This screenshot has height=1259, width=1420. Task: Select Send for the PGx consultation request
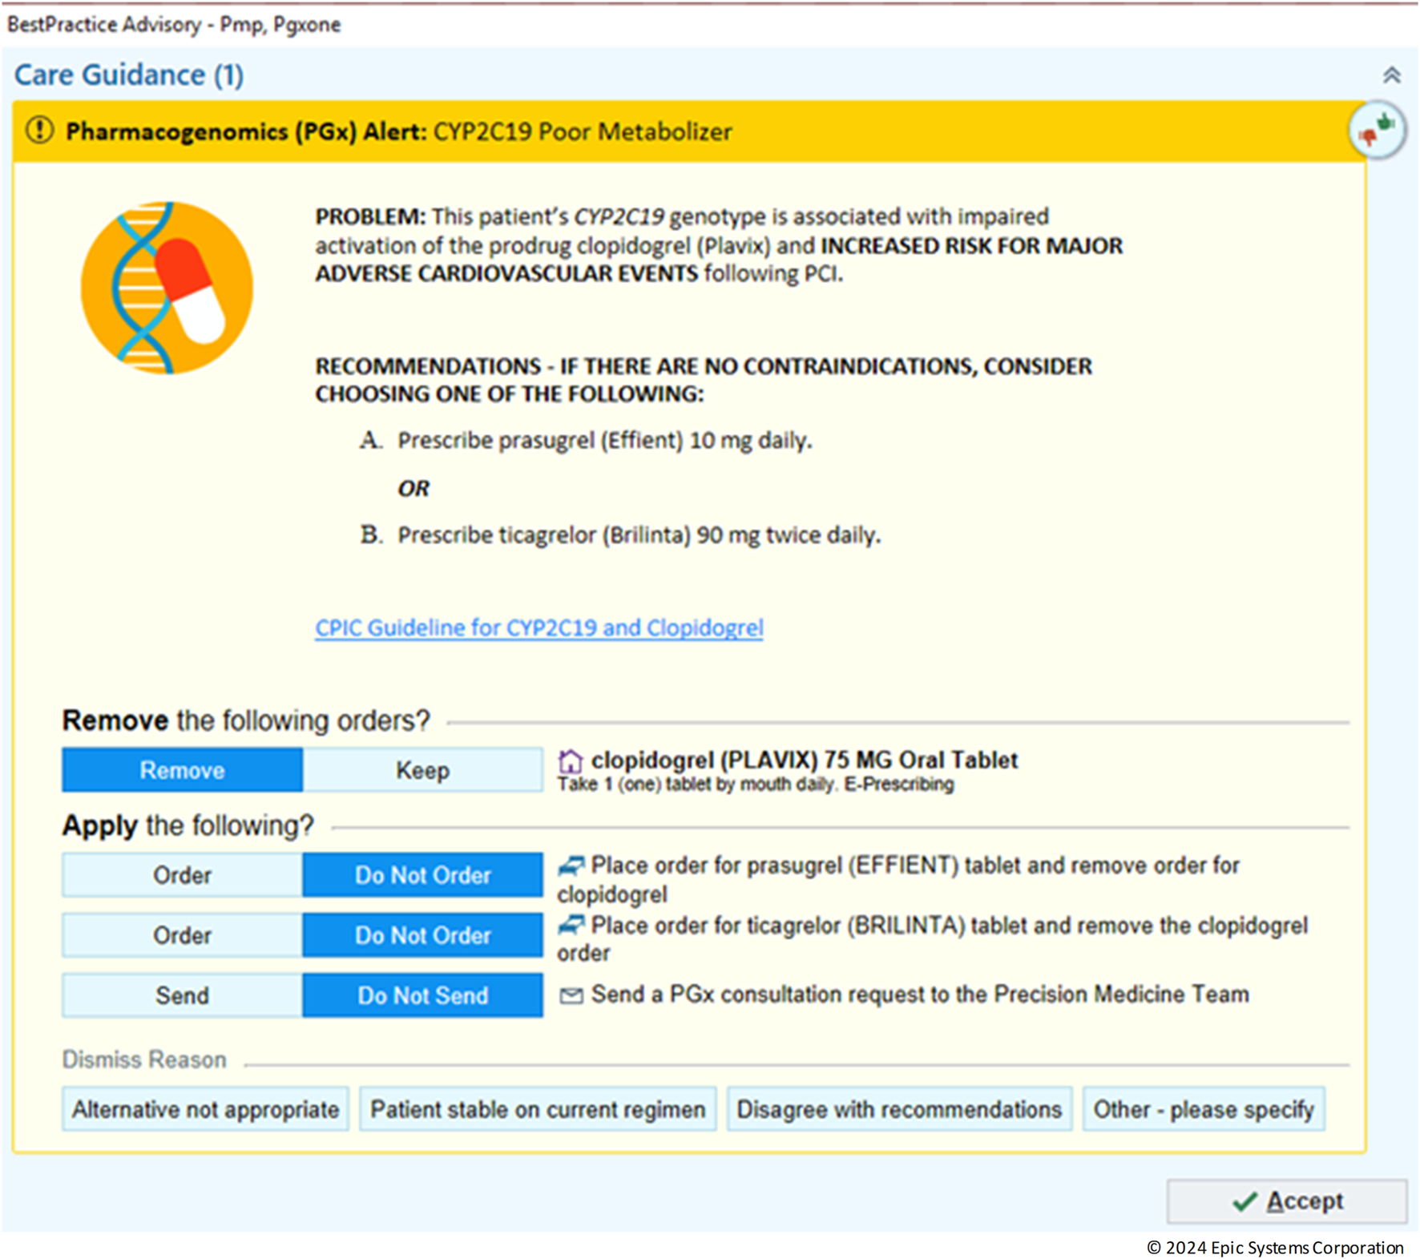(181, 995)
